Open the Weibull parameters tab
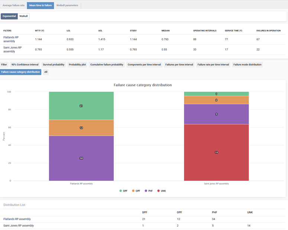Image resolution: width=288 pixels, height=230 pixels. (x=67, y=5)
